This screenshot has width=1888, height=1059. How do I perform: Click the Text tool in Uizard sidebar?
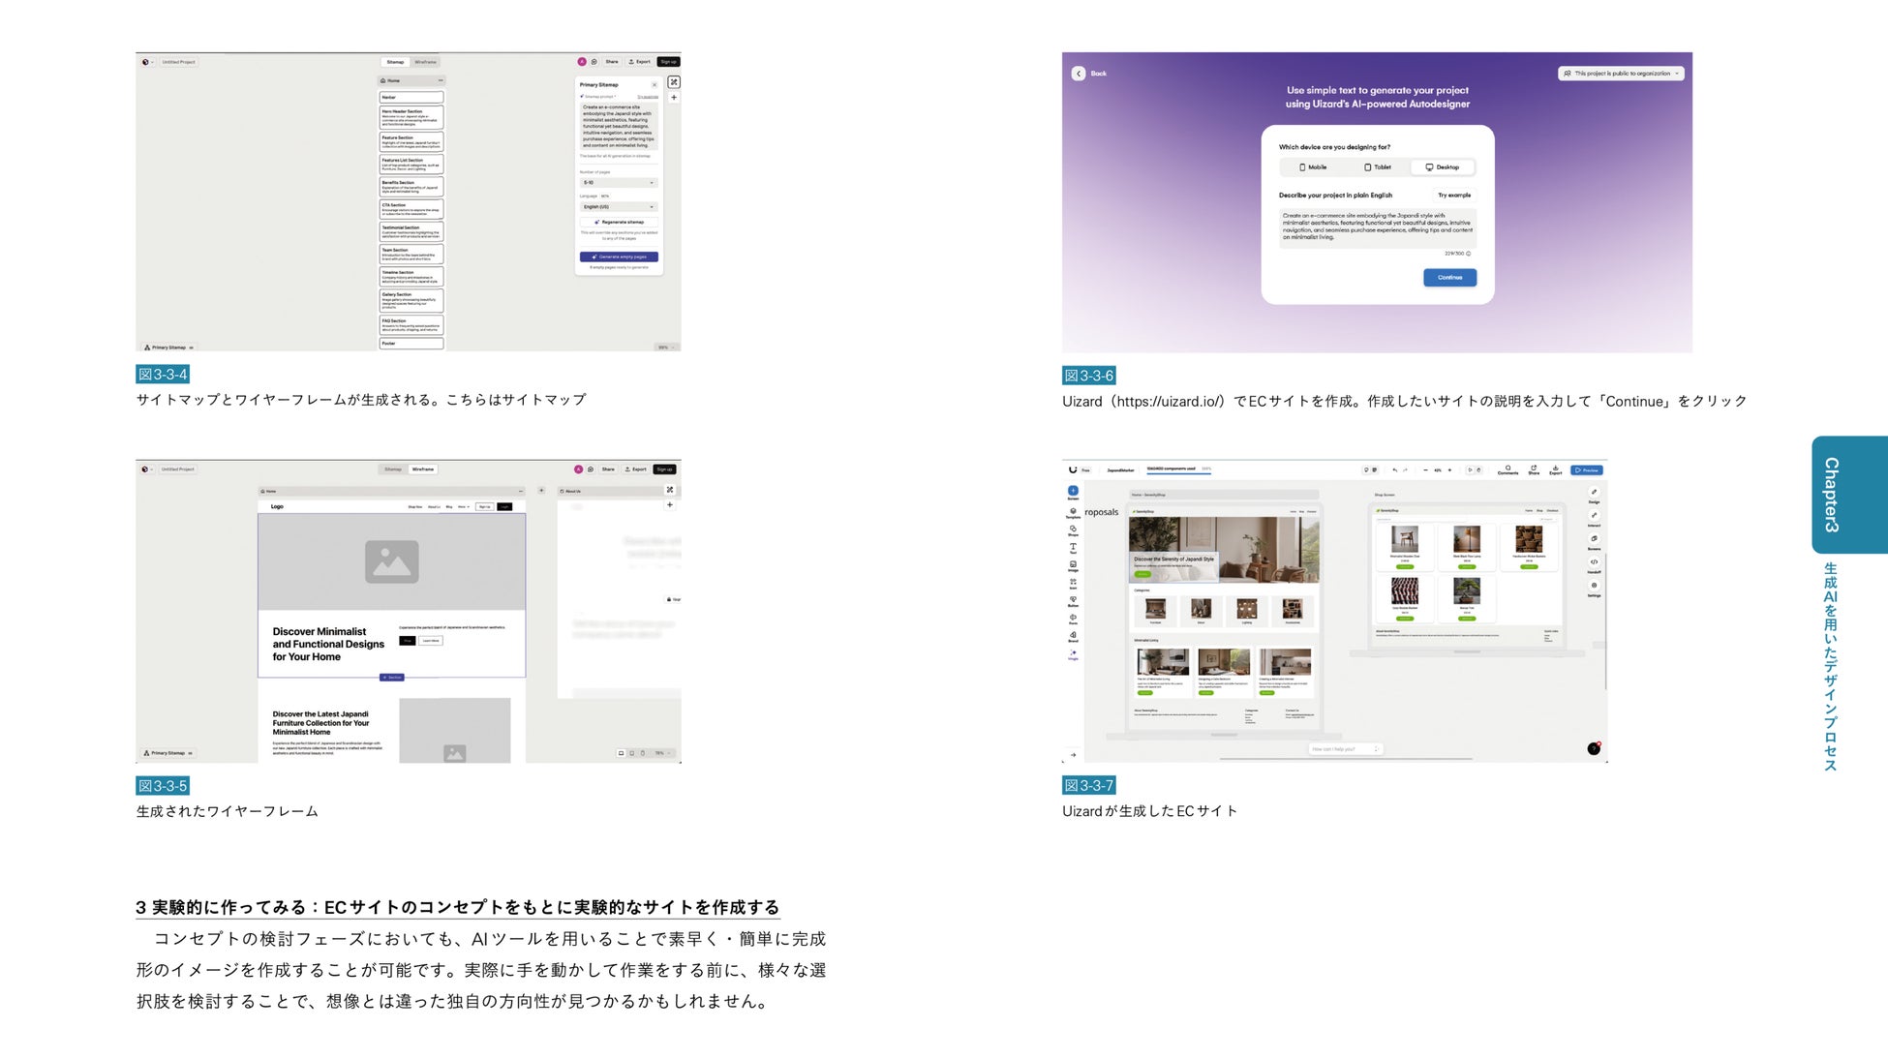tap(1073, 548)
